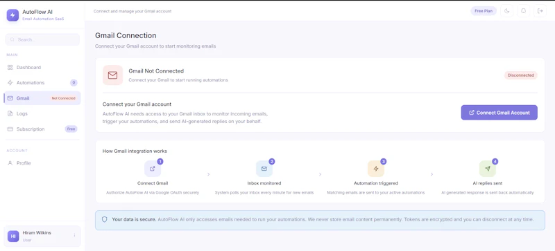Click the shield icon in security notice
This screenshot has width=555, height=251.
(x=105, y=219)
